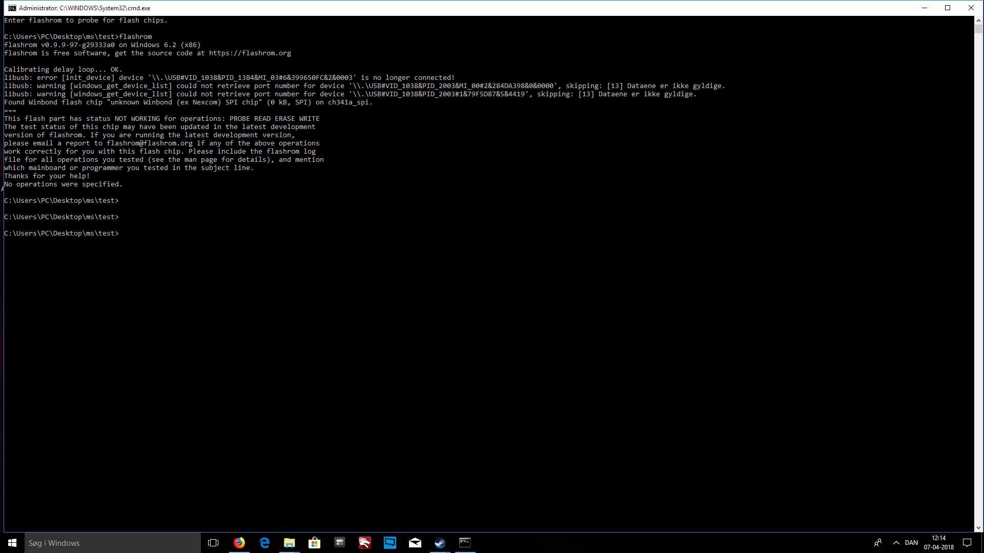Open the gray toggle-switch app in taskbar

(340, 543)
